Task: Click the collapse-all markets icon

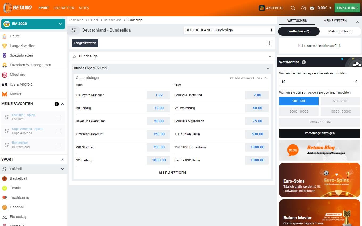Action: coord(270,43)
